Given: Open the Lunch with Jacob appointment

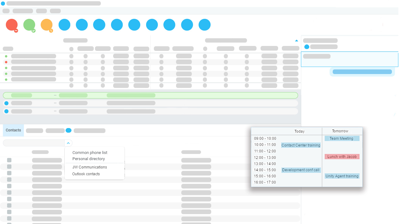Looking at the screenshot, I should tap(342, 157).
